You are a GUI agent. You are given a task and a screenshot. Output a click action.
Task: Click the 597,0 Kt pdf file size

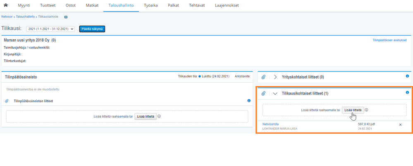point(366,124)
